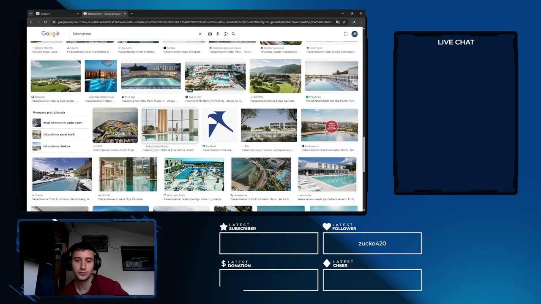Open the Chrome three-dot menu
The image size is (541, 304).
point(361,22)
